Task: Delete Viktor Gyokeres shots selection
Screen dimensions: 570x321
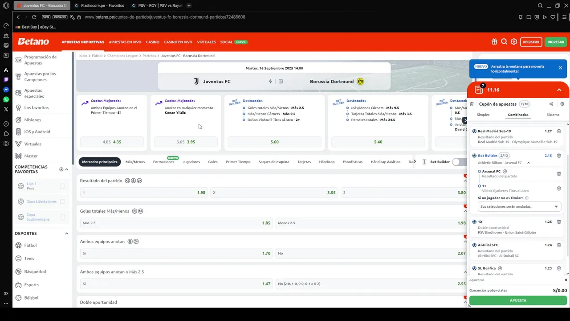Action: [559, 189]
